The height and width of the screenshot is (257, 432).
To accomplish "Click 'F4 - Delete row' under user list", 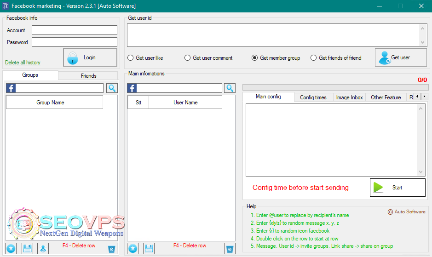I will point(190,246).
